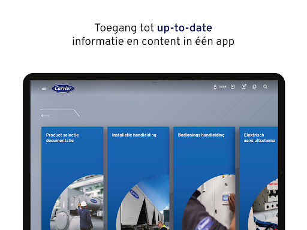Open Elektrisch aansluitschema card

tap(258, 178)
